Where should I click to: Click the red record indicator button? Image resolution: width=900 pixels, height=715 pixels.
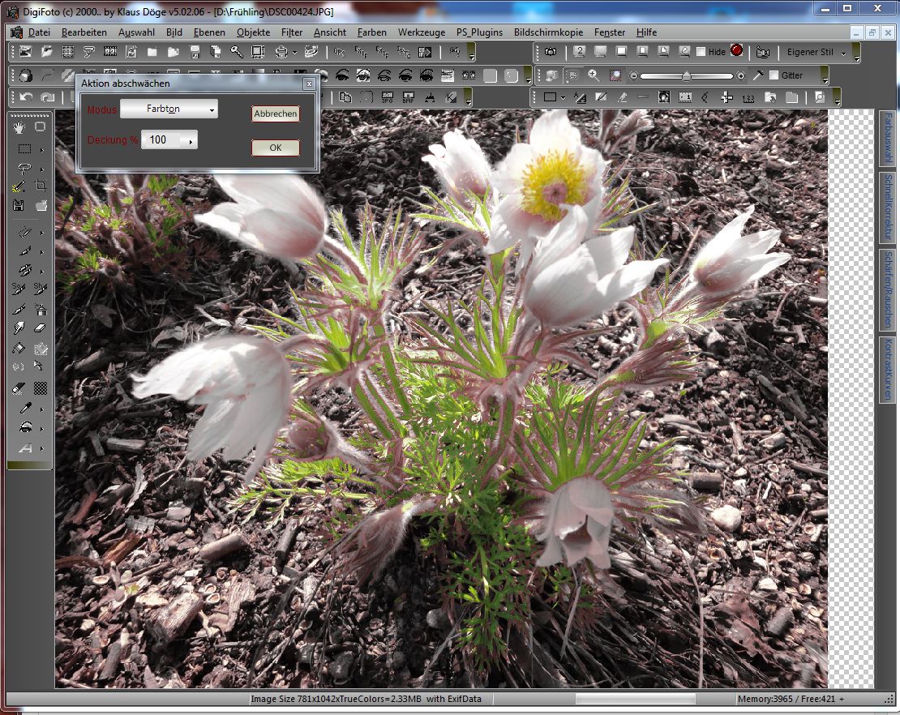click(x=736, y=51)
